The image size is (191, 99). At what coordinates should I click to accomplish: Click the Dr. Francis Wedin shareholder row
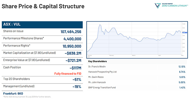(137, 67)
